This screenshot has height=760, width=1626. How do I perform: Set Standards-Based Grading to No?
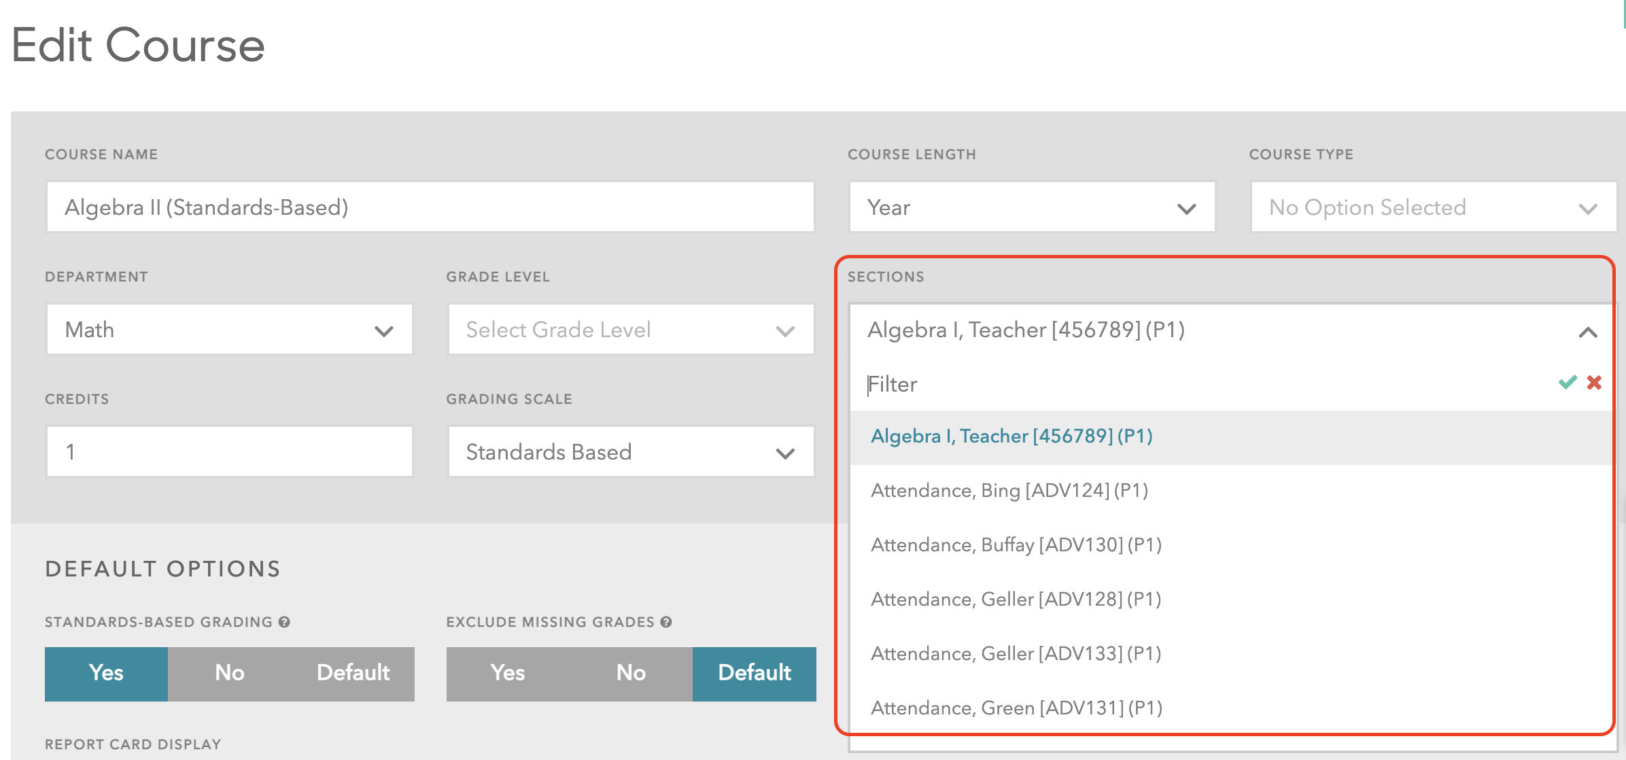(229, 673)
